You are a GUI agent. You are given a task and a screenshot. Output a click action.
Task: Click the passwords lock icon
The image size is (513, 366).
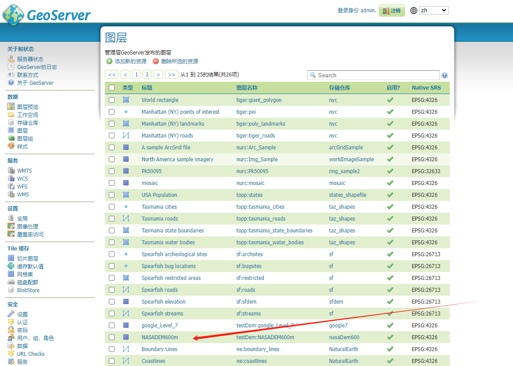point(11,330)
